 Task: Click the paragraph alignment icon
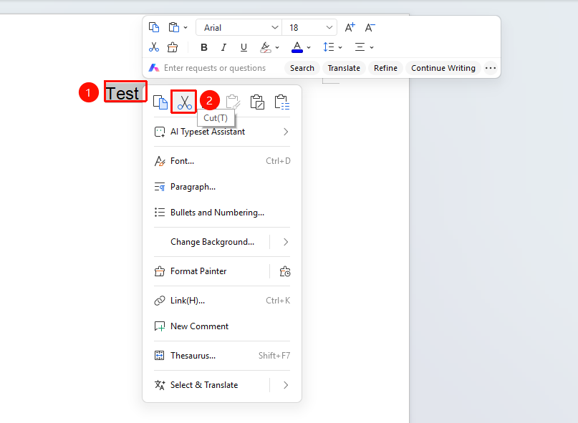360,47
